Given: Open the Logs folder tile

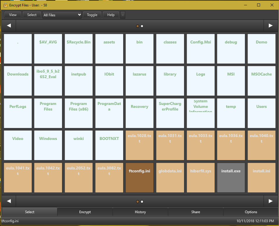Looking at the screenshot, I should click(x=201, y=81).
